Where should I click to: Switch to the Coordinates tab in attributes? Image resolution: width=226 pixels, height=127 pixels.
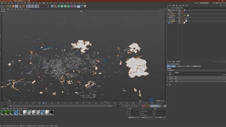(180, 66)
